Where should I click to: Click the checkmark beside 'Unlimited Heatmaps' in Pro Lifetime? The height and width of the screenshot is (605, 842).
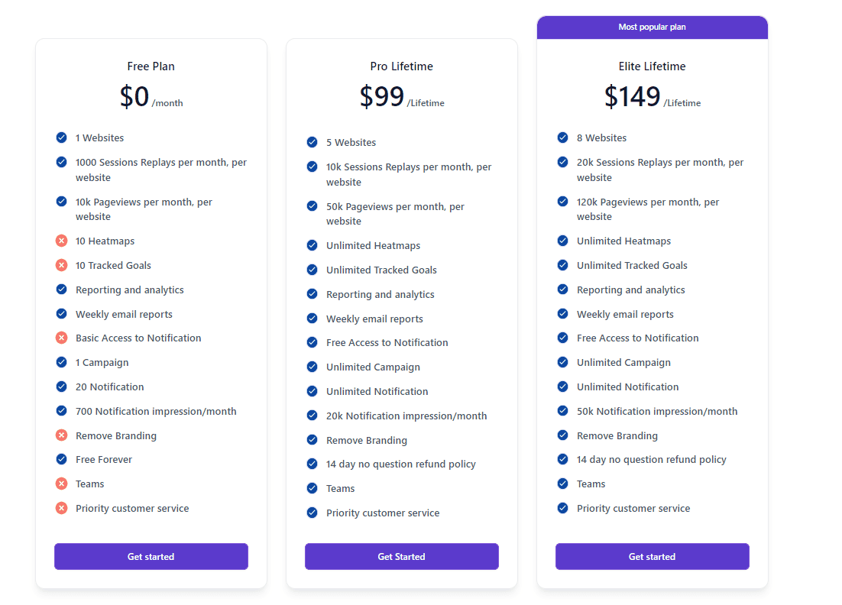[x=312, y=245]
